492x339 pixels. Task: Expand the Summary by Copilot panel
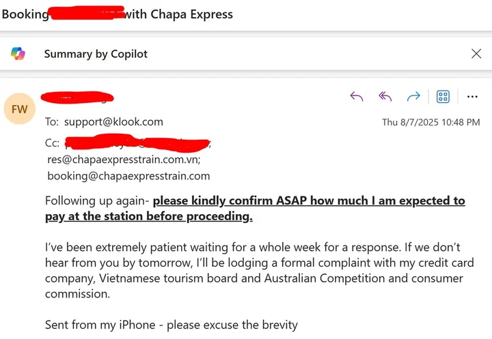click(x=96, y=54)
